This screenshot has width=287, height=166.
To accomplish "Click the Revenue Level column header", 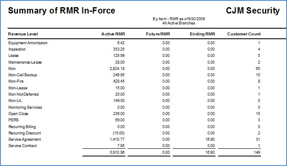I will pyautogui.click(x=23, y=34).
